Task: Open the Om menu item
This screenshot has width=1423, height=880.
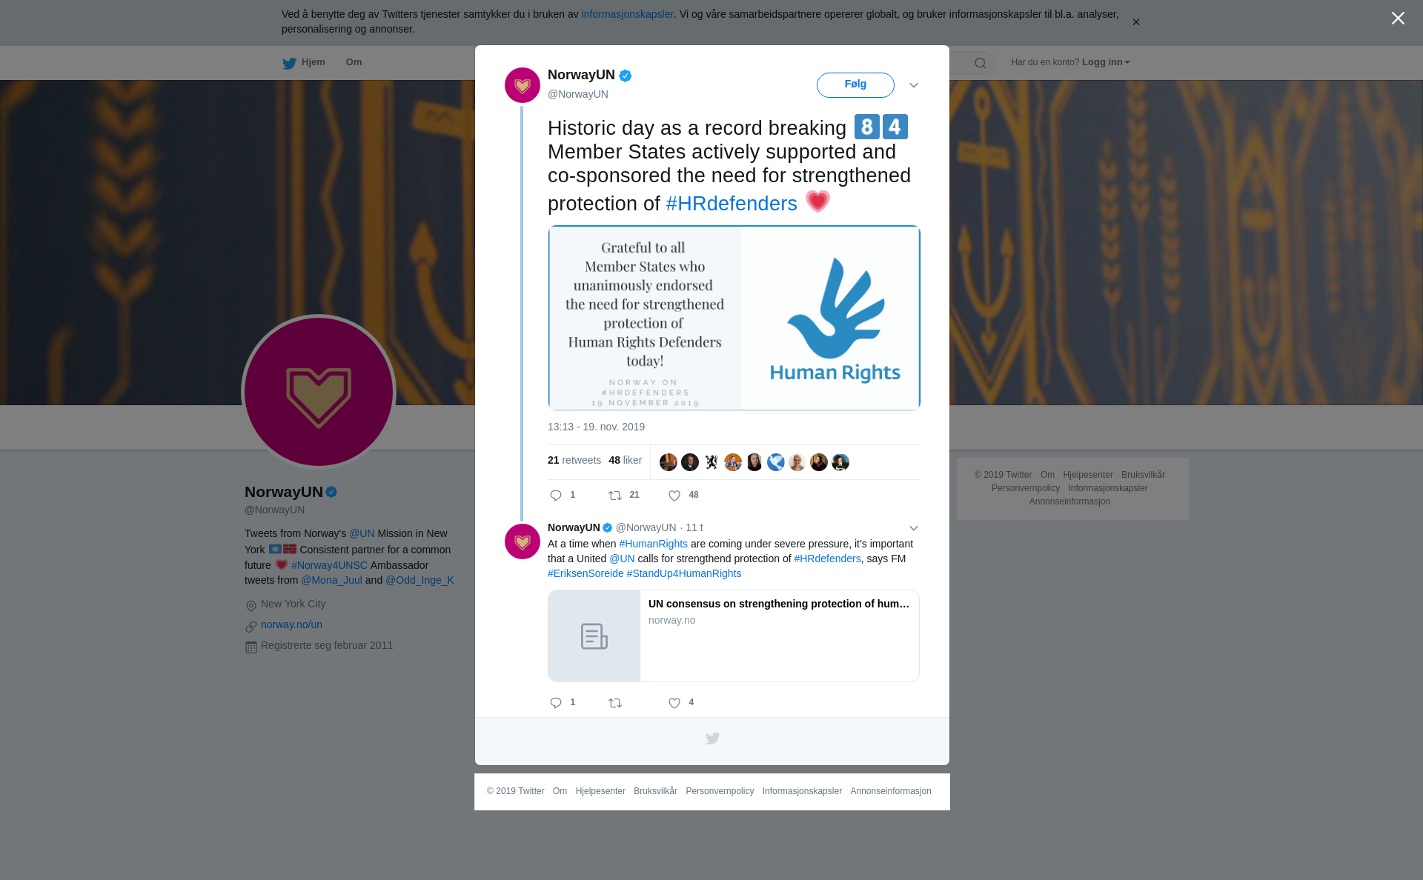Action: (354, 62)
